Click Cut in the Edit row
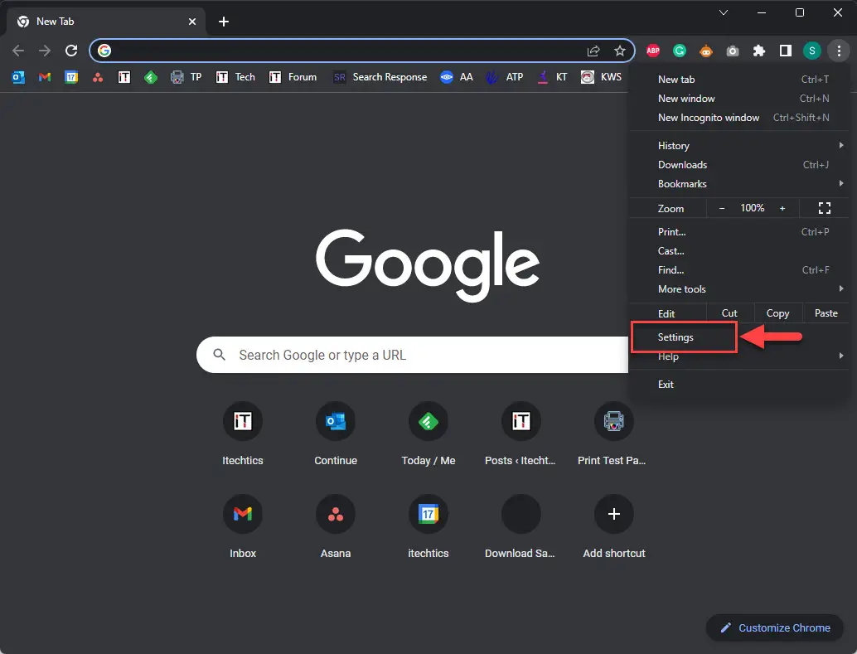Image resolution: width=857 pixels, height=654 pixels. (729, 313)
